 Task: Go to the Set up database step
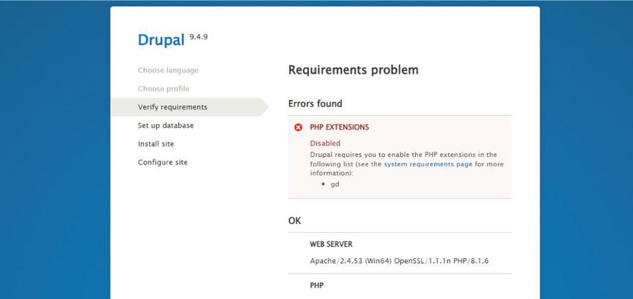tap(166, 125)
